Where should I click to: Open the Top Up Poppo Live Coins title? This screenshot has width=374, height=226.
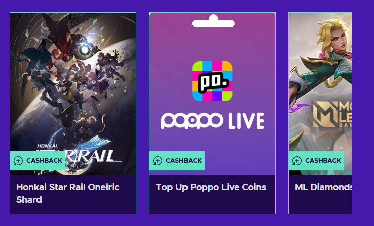(211, 187)
